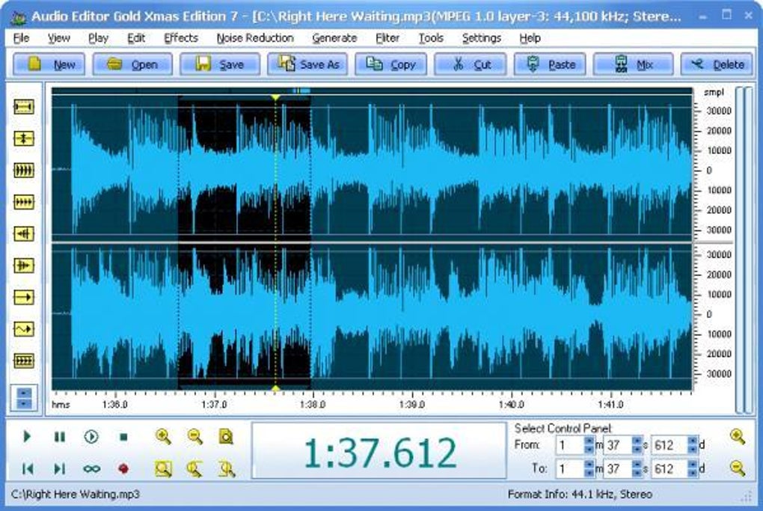
Task: Jump to the start of the track
Action: pos(28,469)
